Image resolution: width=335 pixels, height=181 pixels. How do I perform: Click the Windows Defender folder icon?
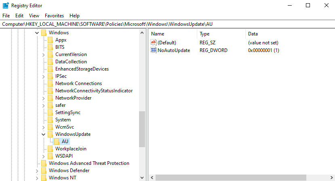[44, 171]
